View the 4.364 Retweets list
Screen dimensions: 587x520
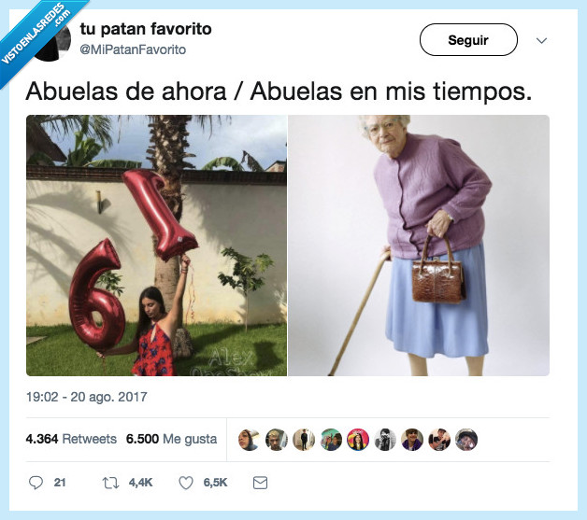pos(71,439)
